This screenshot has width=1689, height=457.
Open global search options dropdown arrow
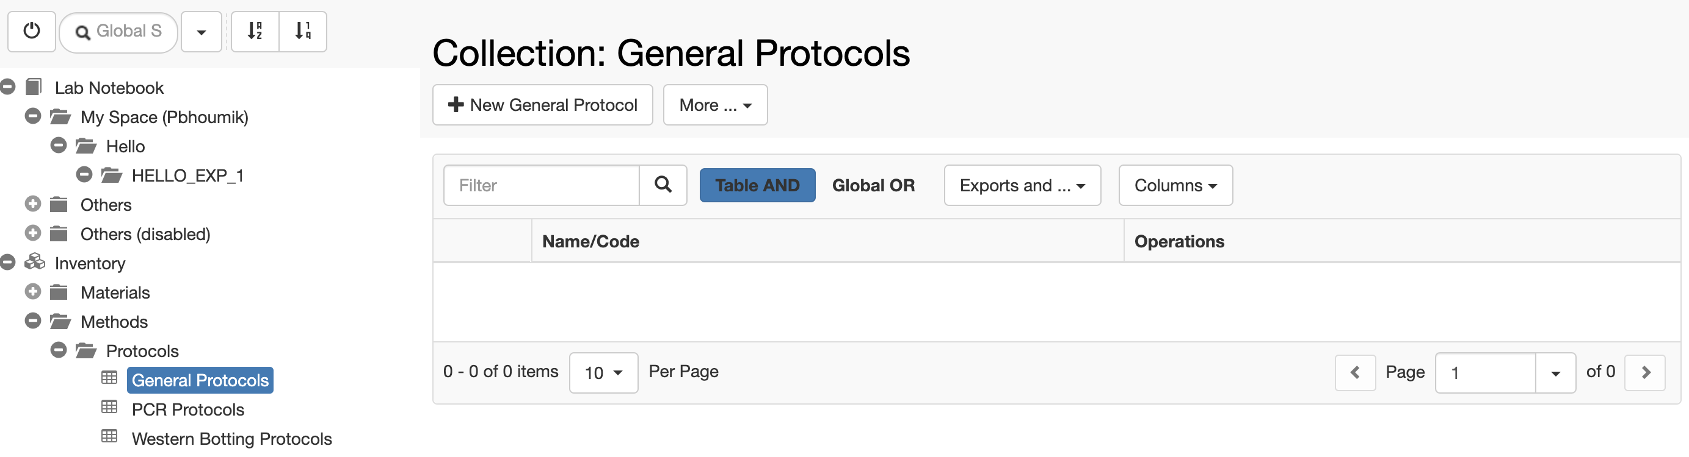[202, 32]
